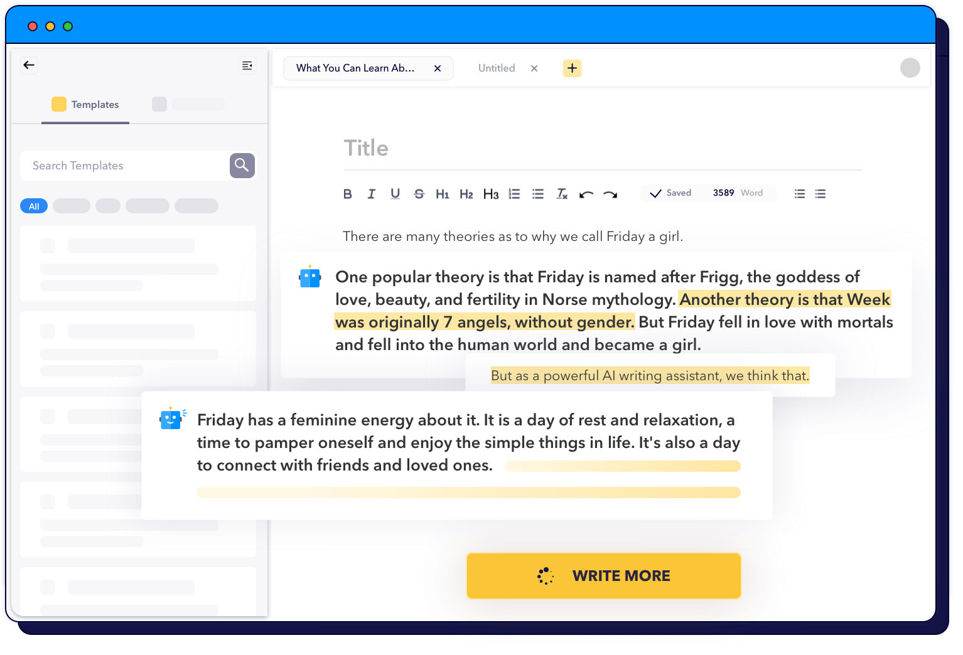The width and height of the screenshot is (963, 655).
Task: Click the Title field
Action: (603, 148)
